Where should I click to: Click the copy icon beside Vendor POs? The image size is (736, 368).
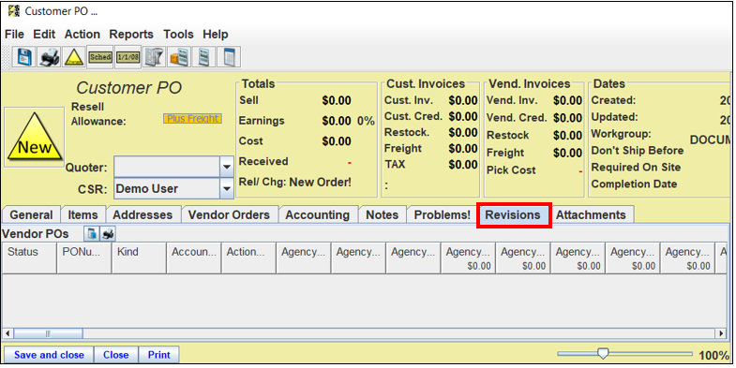click(92, 233)
